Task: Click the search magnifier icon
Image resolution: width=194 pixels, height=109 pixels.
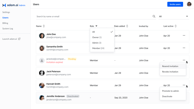Action: [154, 16]
